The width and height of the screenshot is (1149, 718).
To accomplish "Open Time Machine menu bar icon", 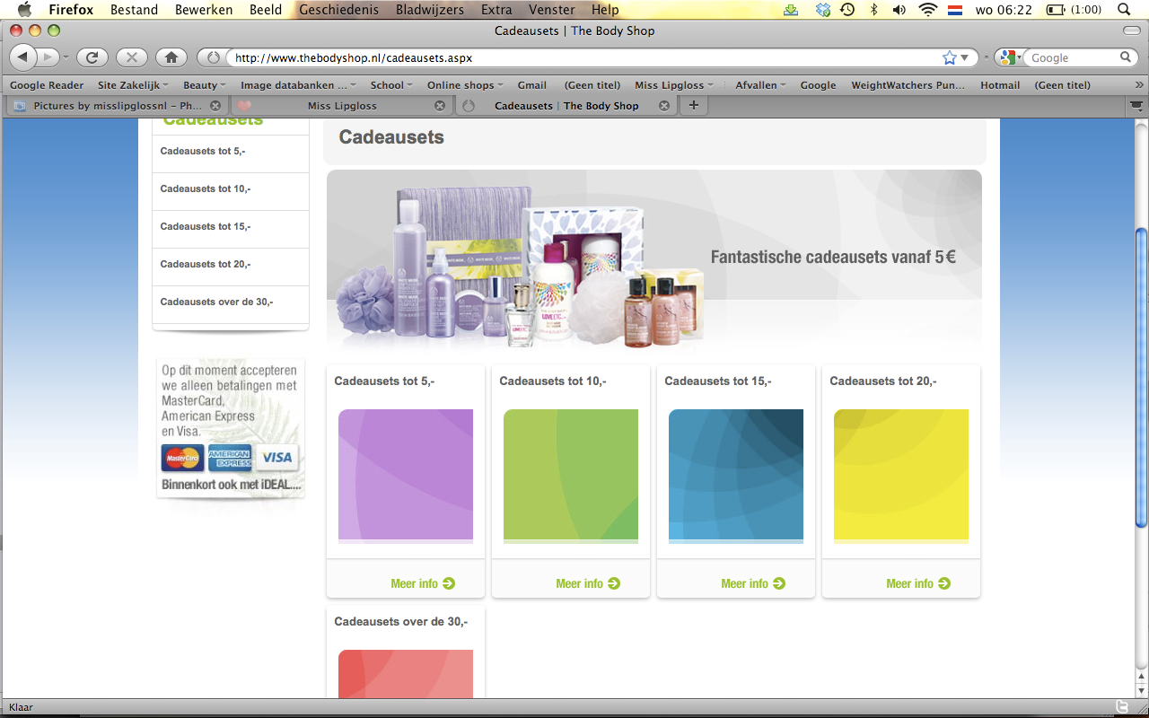I will point(847,10).
